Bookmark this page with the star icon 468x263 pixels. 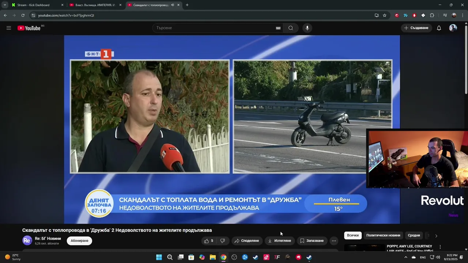click(x=385, y=15)
